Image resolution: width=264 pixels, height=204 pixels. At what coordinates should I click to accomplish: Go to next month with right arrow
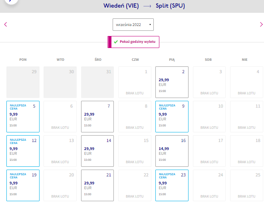pos(261,24)
